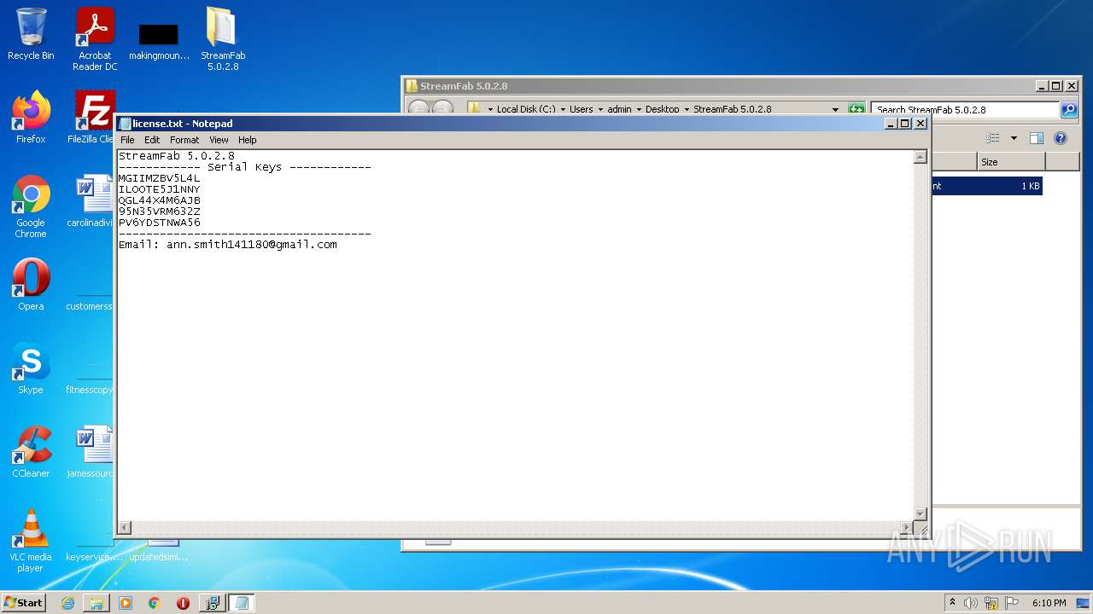Click the Explorer Back navigation button
Viewport: 1093px width, 614px height.
click(418, 109)
